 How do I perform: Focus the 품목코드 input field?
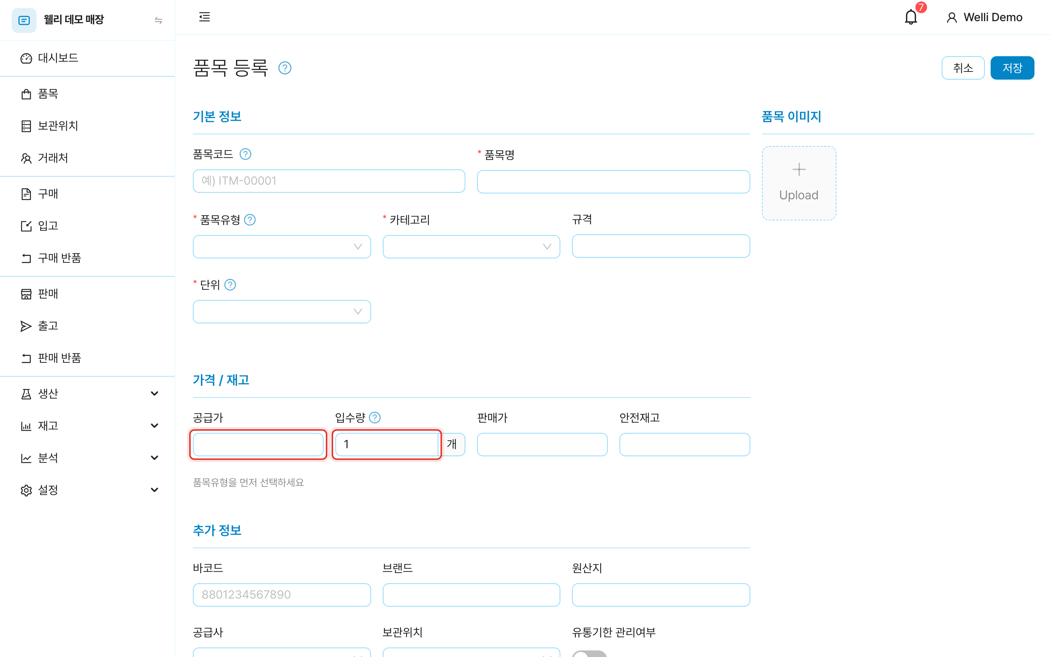point(329,181)
